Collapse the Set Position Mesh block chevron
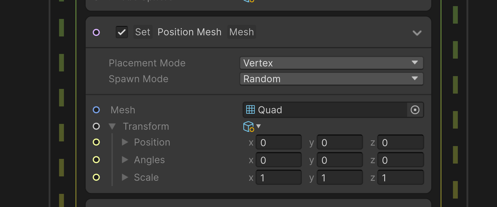Image resolution: width=497 pixels, height=207 pixels. [417, 33]
